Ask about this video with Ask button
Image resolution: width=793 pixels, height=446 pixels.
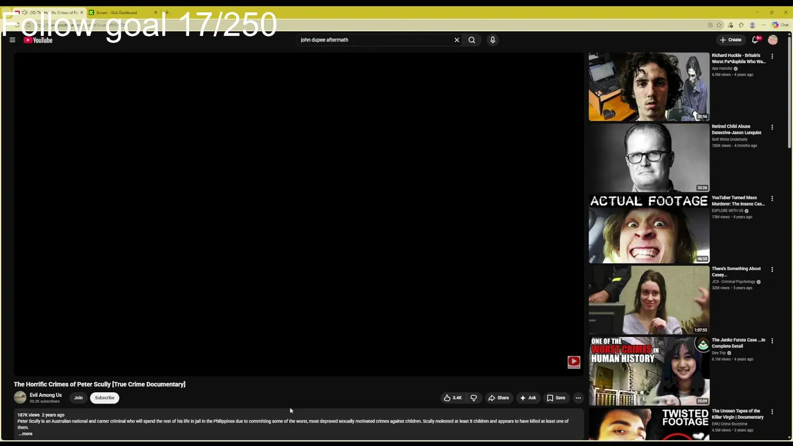[528, 398]
